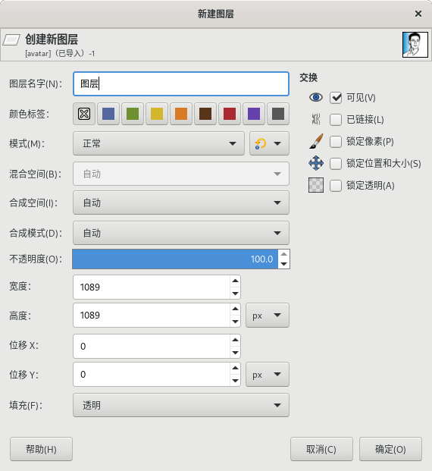The image size is (432, 471).
Task: Choose the yellow color label
Action: 157,114
